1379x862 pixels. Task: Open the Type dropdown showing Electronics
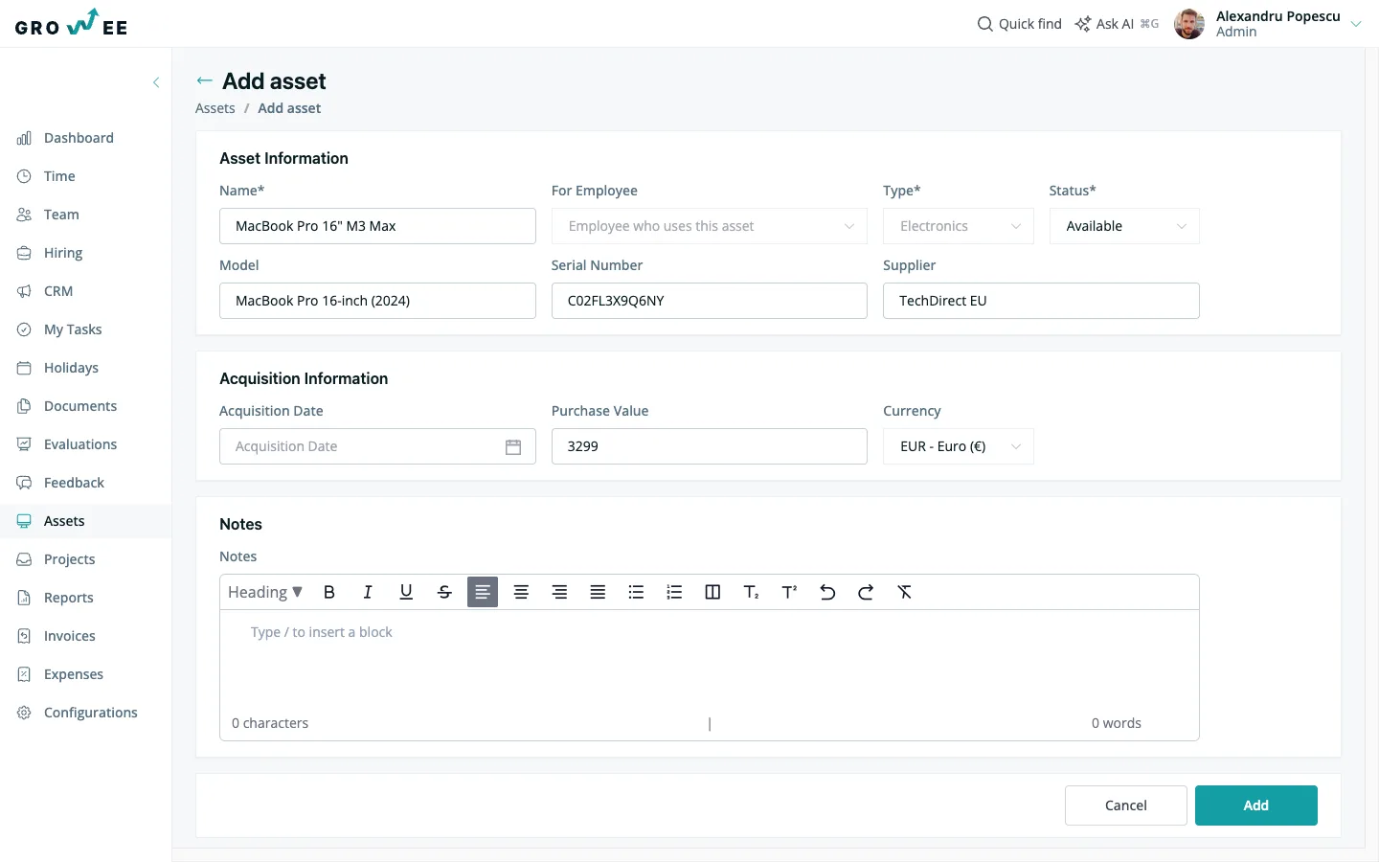(x=959, y=226)
